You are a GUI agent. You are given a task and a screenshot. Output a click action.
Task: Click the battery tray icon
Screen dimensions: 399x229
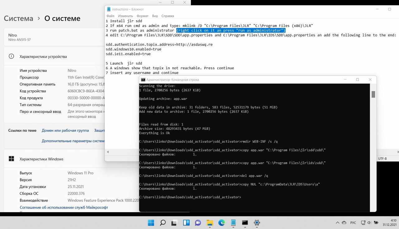(376, 223)
